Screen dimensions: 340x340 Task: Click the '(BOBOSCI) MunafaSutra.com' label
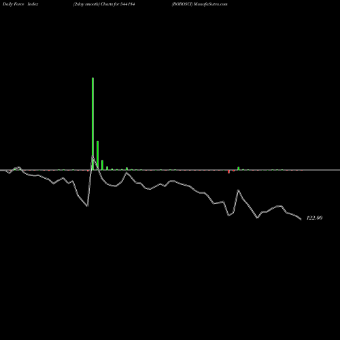(199, 4)
